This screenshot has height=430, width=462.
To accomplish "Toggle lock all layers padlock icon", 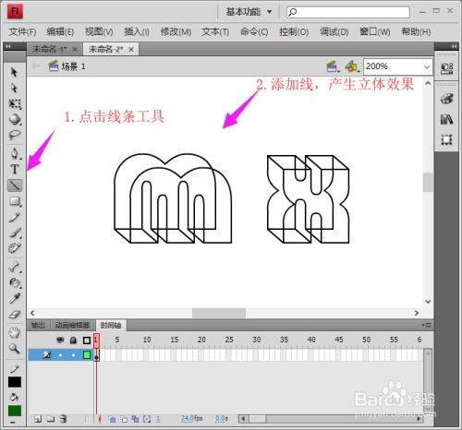I will click(73, 340).
